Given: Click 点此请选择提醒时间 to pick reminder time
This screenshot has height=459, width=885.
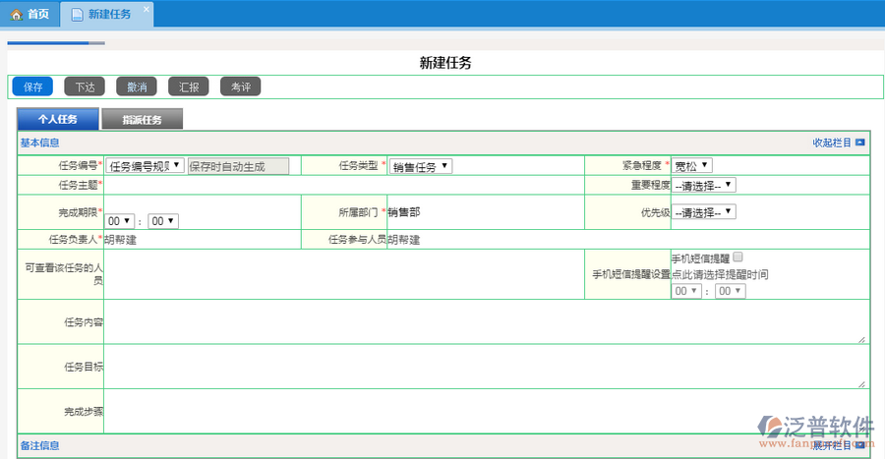Looking at the screenshot, I should click(720, 274).
